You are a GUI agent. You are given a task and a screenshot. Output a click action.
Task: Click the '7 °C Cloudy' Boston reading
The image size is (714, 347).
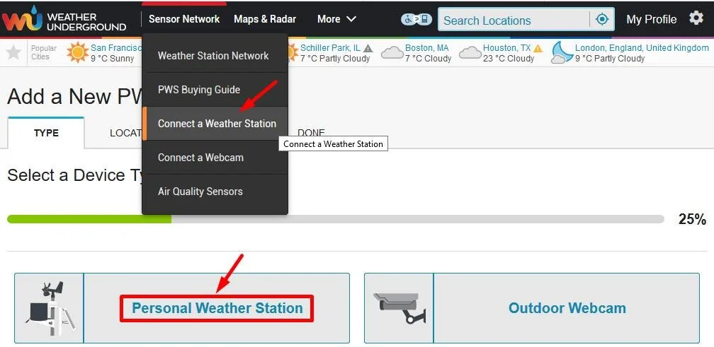pyautogui.click(x=428, y=59)
